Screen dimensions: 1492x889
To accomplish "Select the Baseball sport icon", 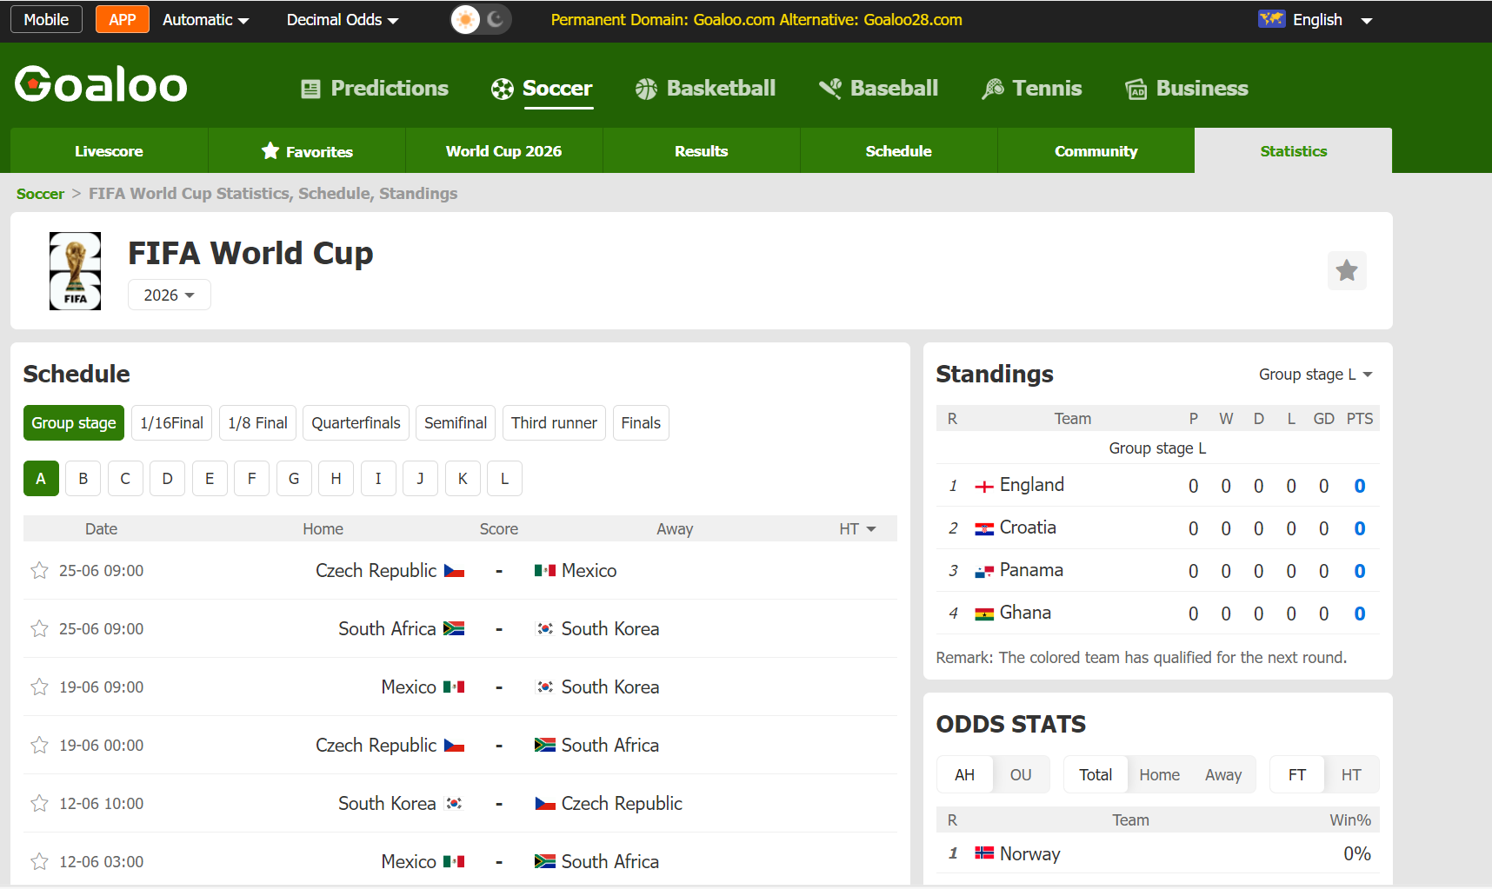I will (829, 88).
